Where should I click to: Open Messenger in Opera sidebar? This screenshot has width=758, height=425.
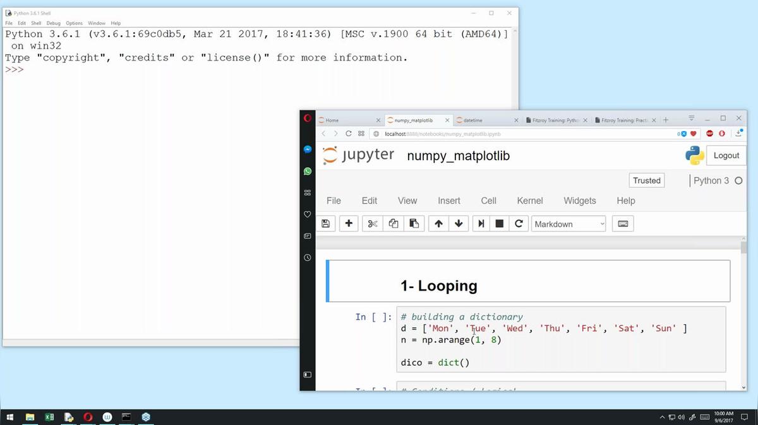coord(308,149)
